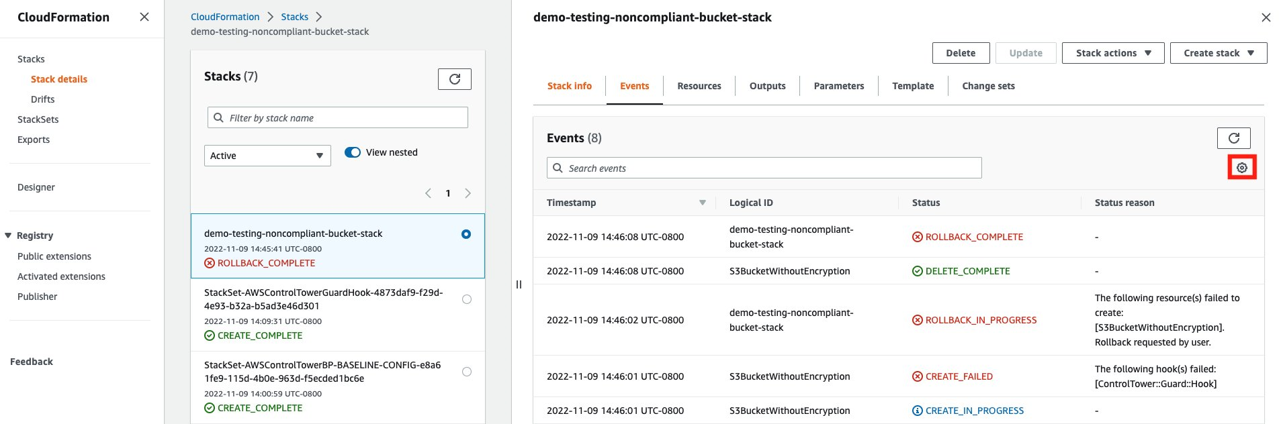Open Events table settings gear
Image resolution: width=1281 pixels, height=424 pixels.
point(1242,168)
